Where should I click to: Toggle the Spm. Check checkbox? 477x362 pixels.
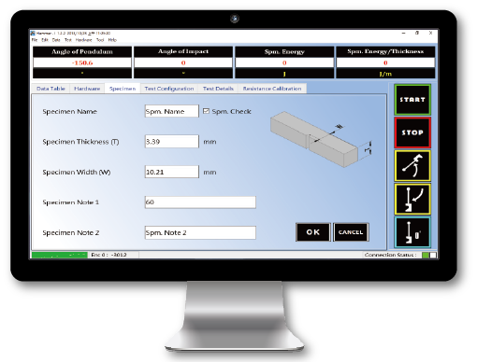(x=206, y=111)
